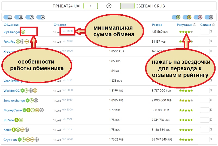
Task: Click the СБЕРБАНК RUB amount field
Action: click(x=127, y=6)
